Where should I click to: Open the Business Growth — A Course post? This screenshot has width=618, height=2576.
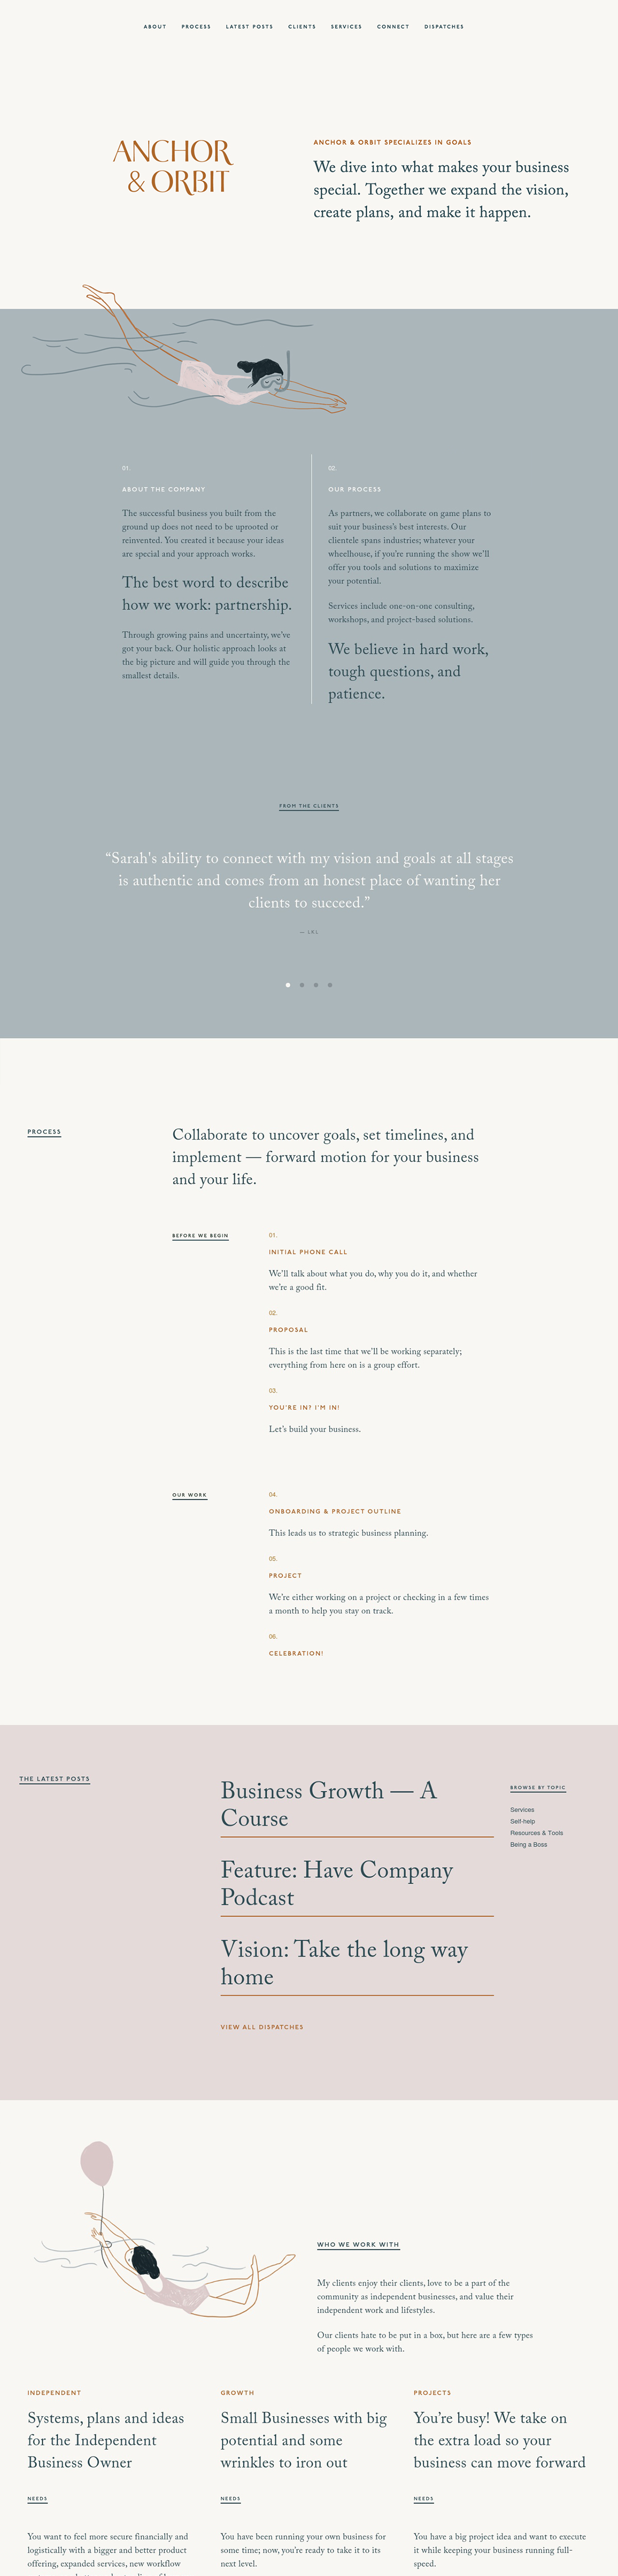(328, 1804)
